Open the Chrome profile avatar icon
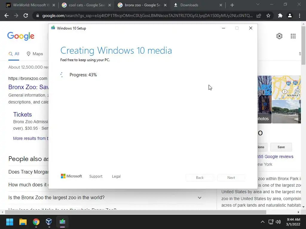This screenshot has width=306, height=229. point(290,16)
